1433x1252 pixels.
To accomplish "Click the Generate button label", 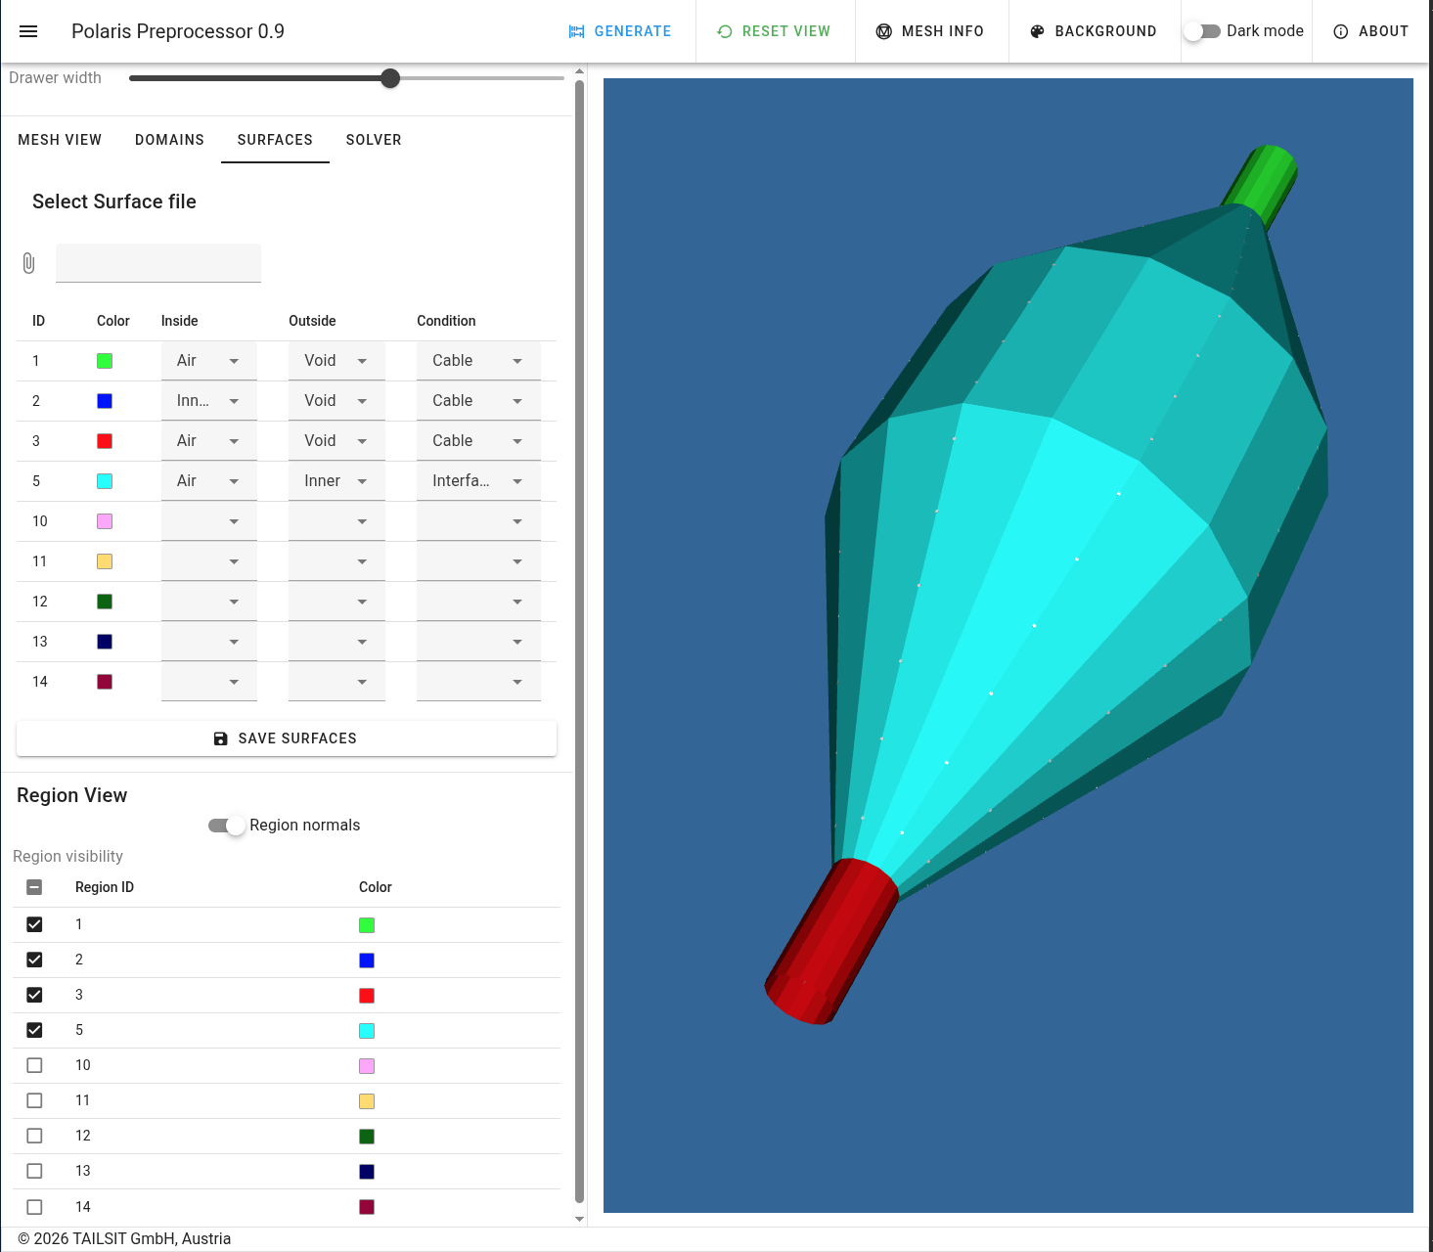I will 633,31.
